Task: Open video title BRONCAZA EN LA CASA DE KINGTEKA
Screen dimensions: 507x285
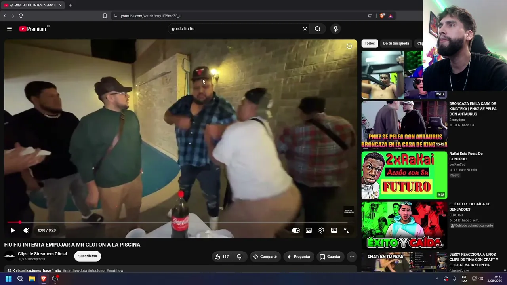Action: [473, 109]
